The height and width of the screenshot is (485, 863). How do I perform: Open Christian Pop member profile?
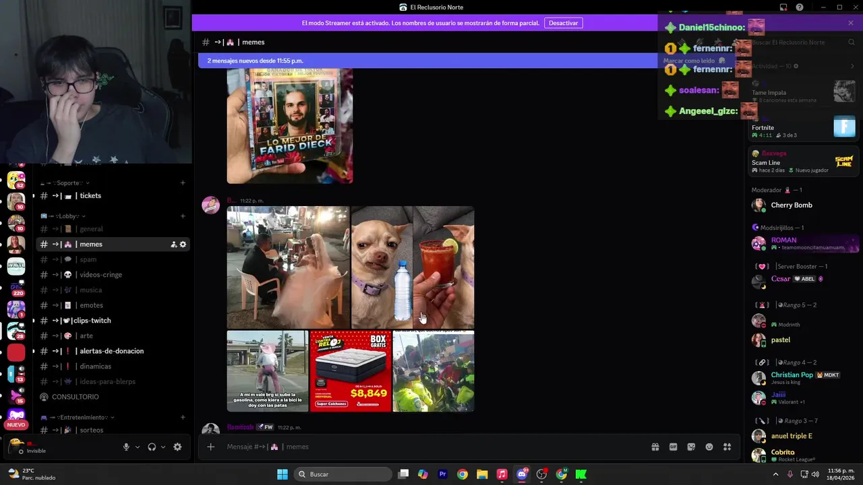pyautogui.click(x=804, y=378)
